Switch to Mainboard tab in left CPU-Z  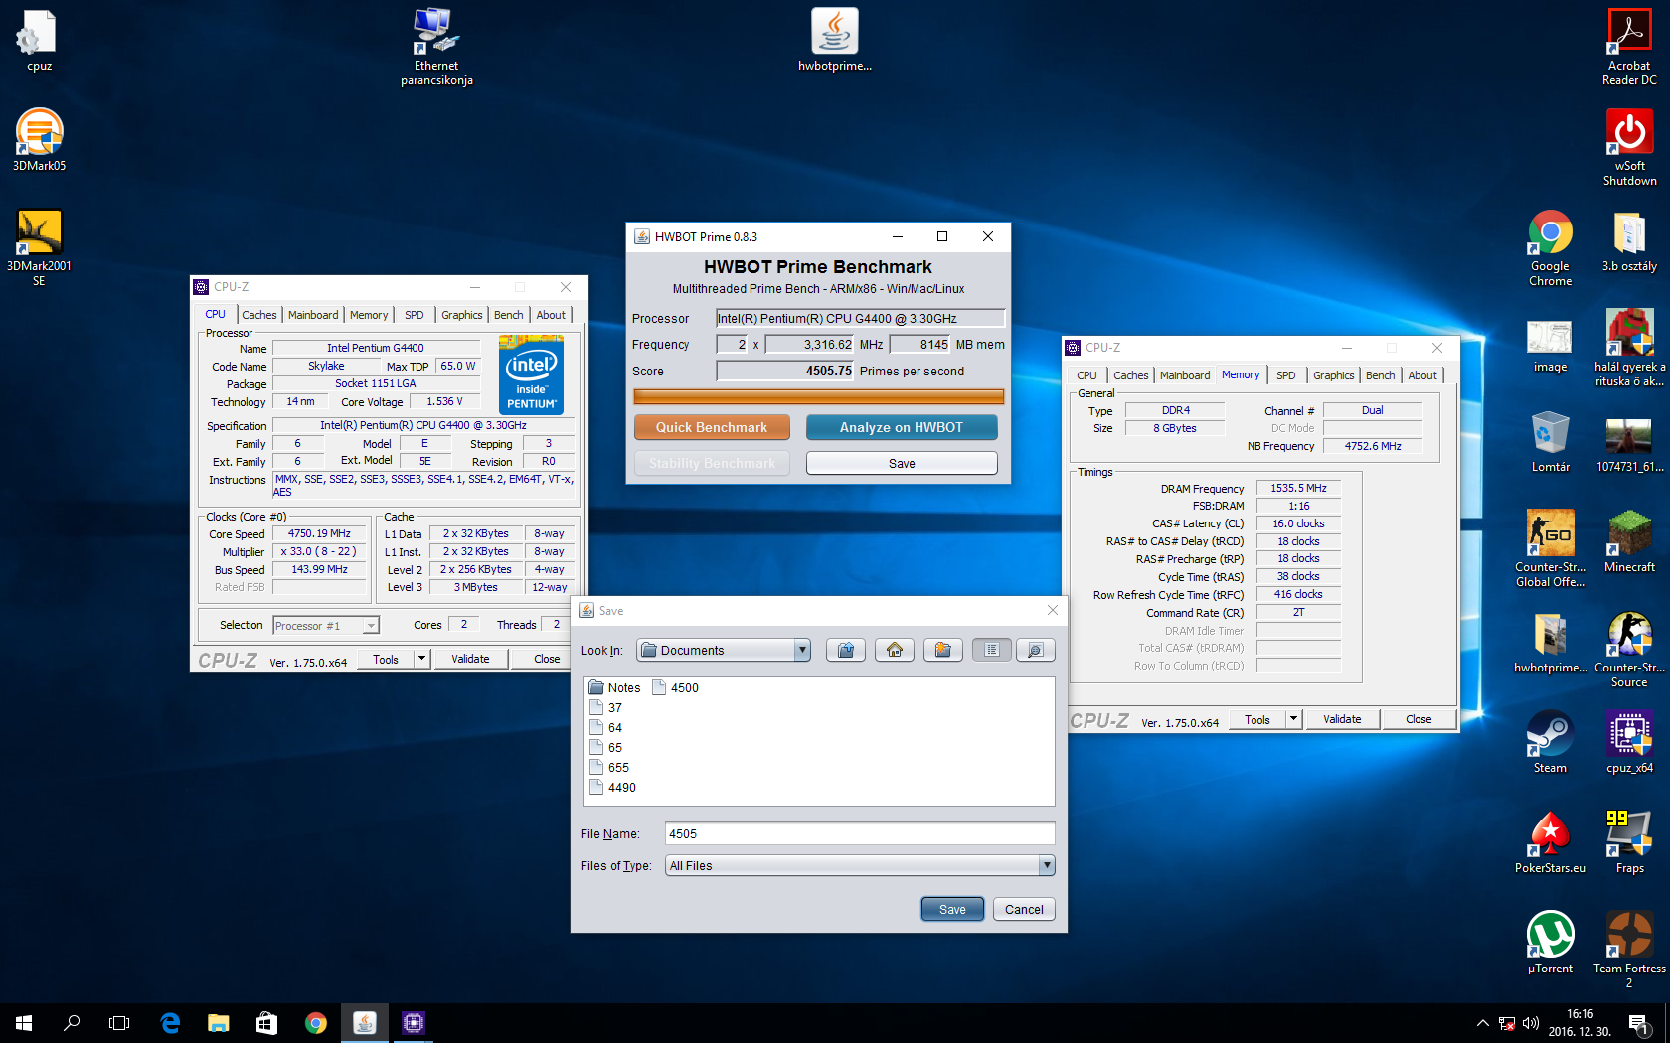pos(313,315)
